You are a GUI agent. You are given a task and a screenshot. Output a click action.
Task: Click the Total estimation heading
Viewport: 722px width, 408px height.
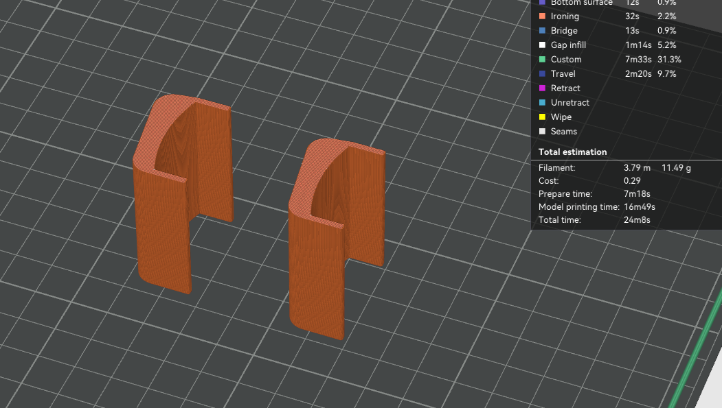coord(572,152)
